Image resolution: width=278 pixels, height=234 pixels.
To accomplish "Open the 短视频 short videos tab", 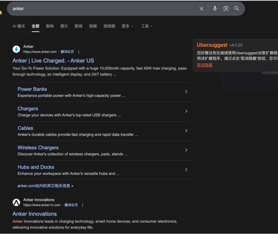I will (109, 26).
